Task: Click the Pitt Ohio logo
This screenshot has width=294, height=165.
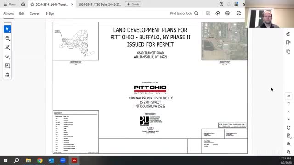Action: pyautogui.click(x=150, y=90)
